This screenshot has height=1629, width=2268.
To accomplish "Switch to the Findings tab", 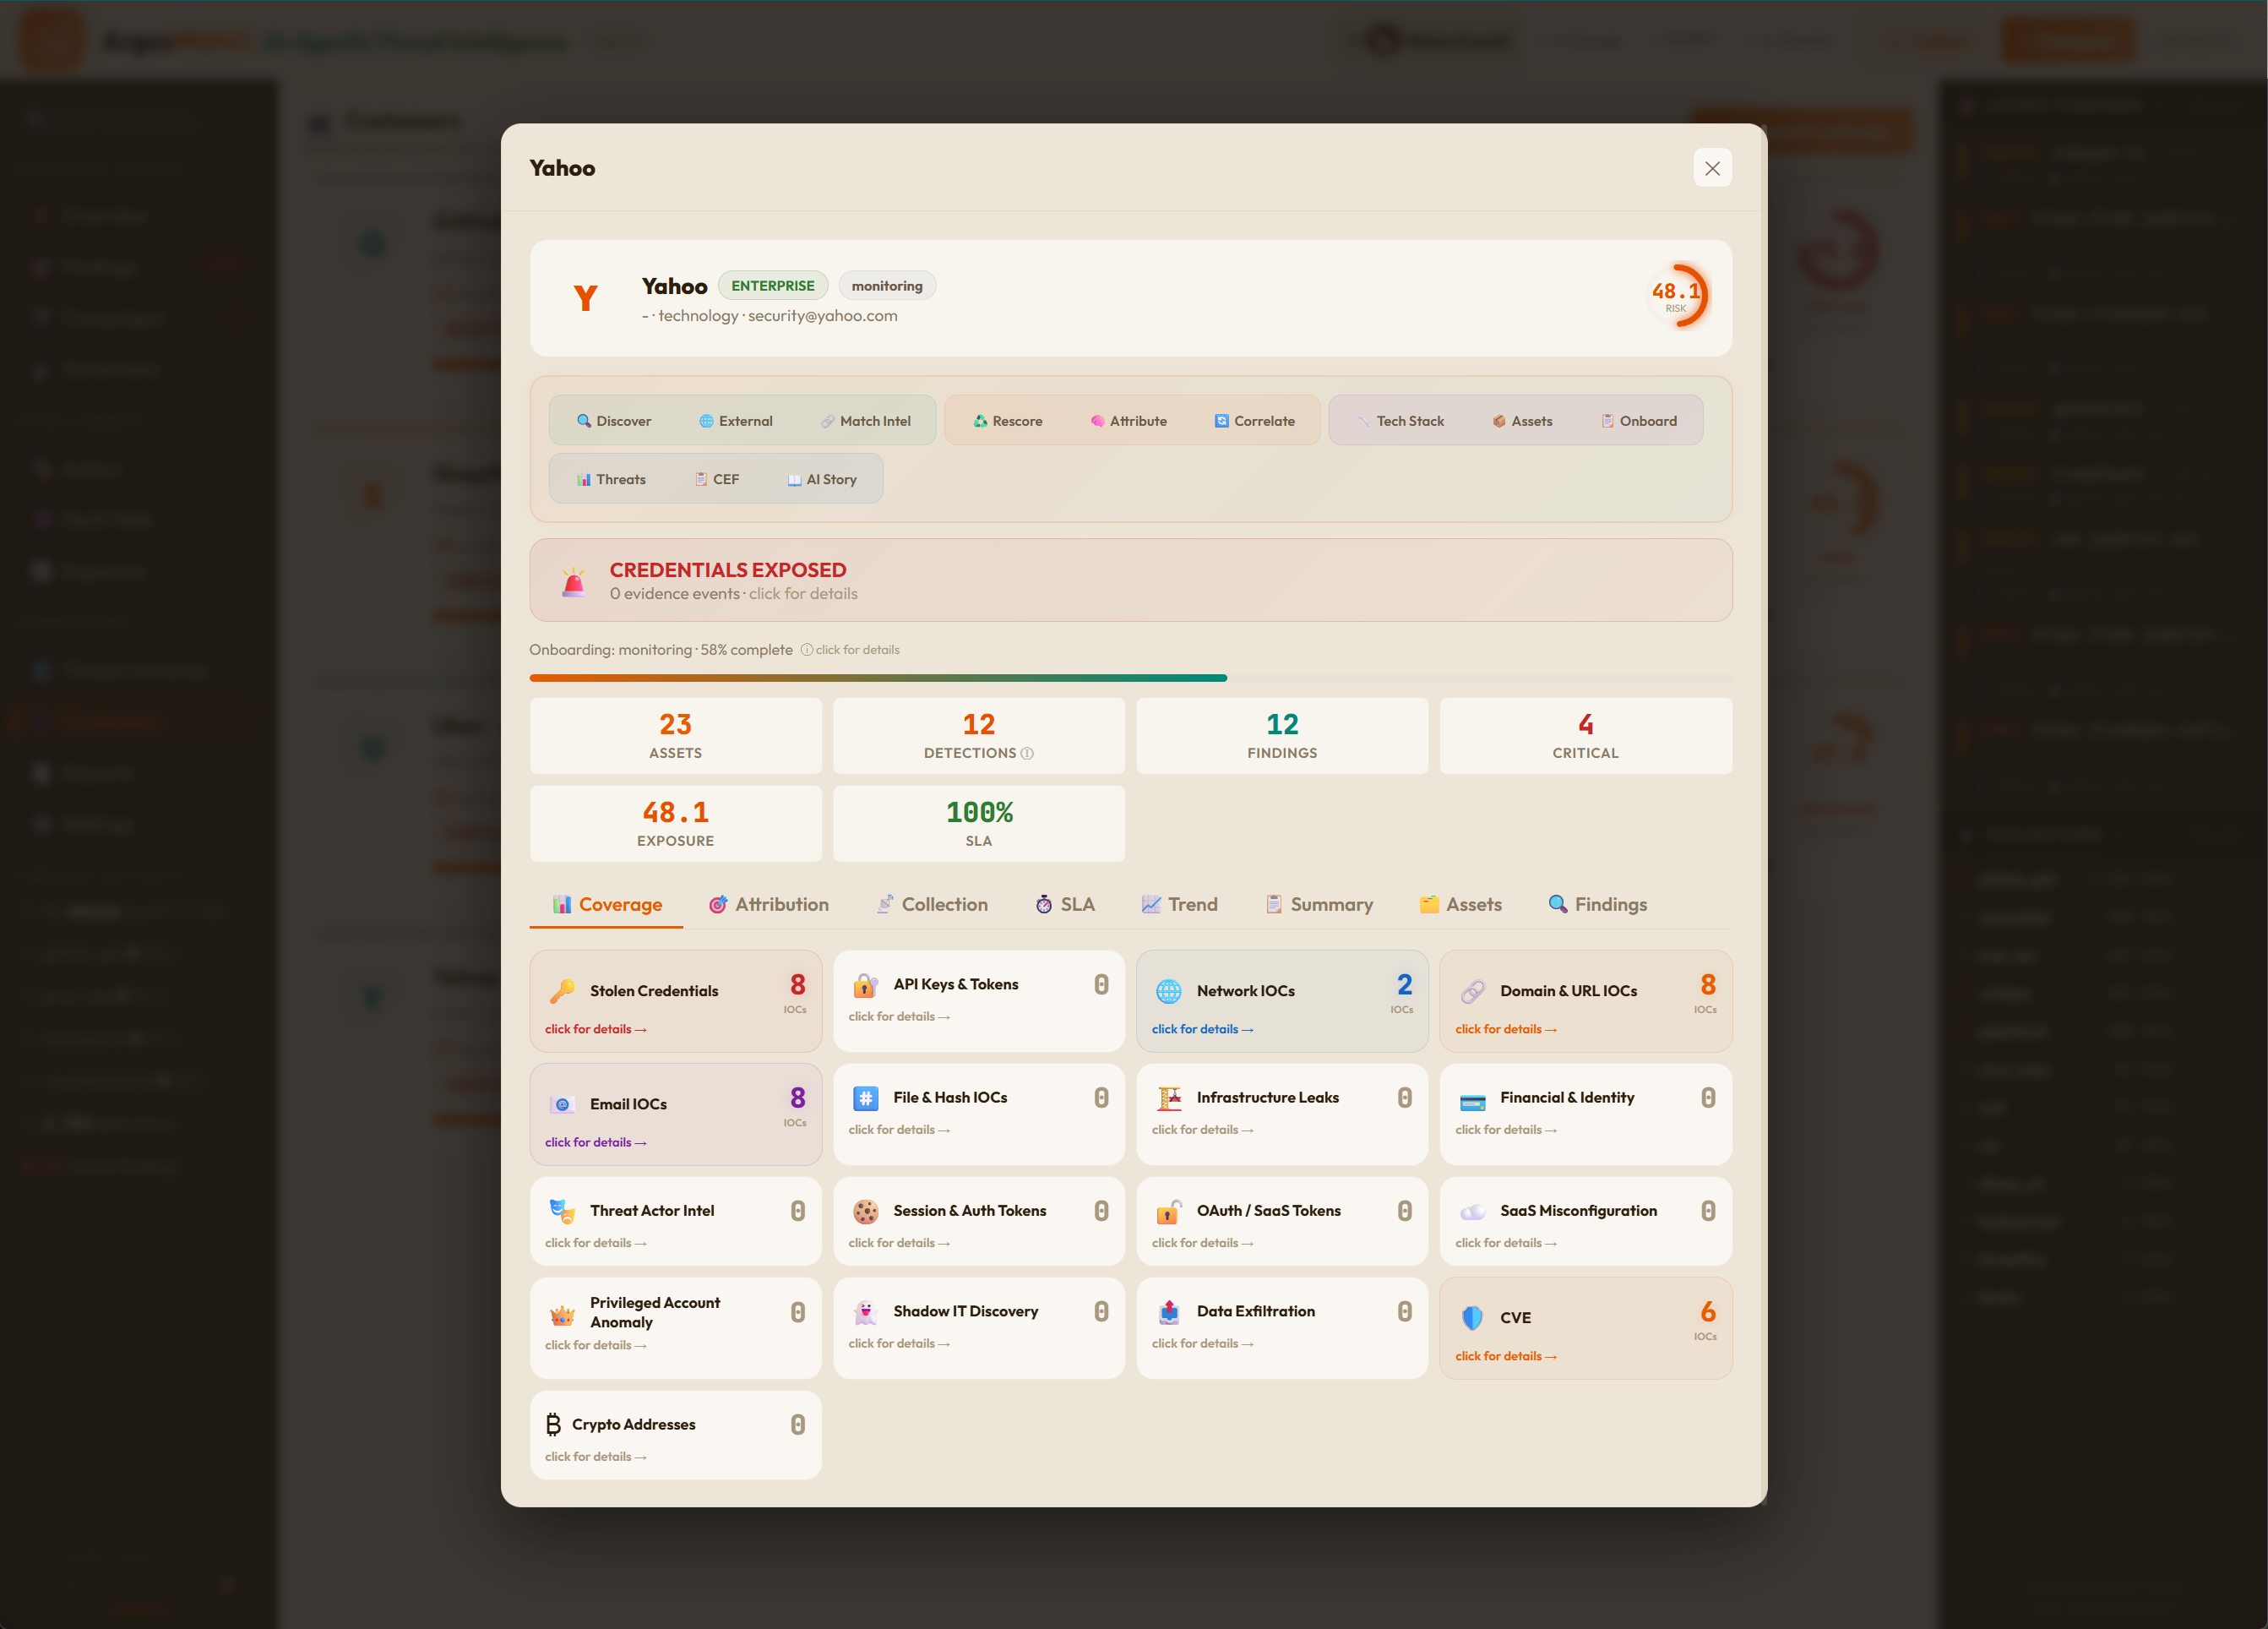I will coord(1597,904).
